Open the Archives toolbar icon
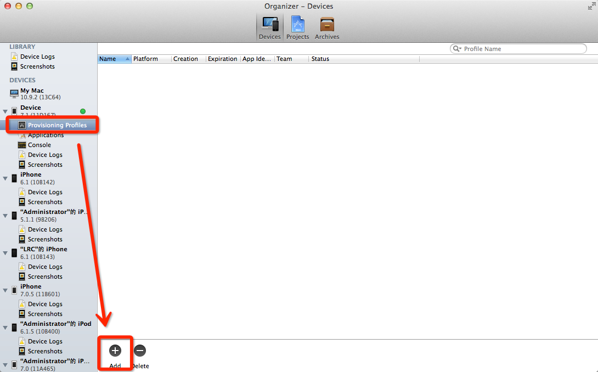 coord(327,27)
